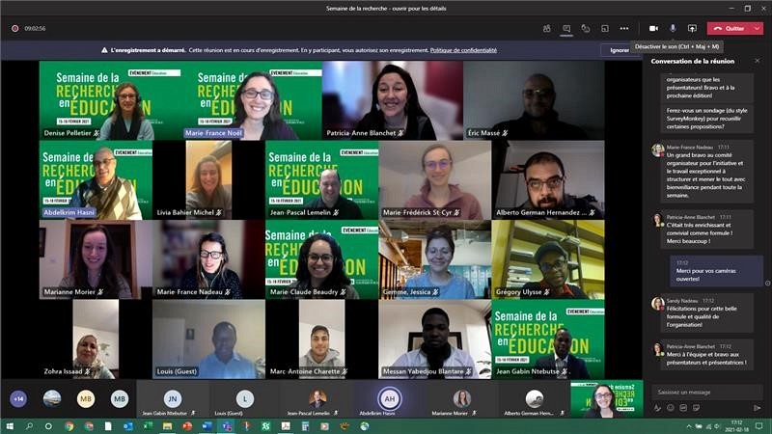The image size is (772, 434).
Task: Mute the microphone
Action: [673, 28]
